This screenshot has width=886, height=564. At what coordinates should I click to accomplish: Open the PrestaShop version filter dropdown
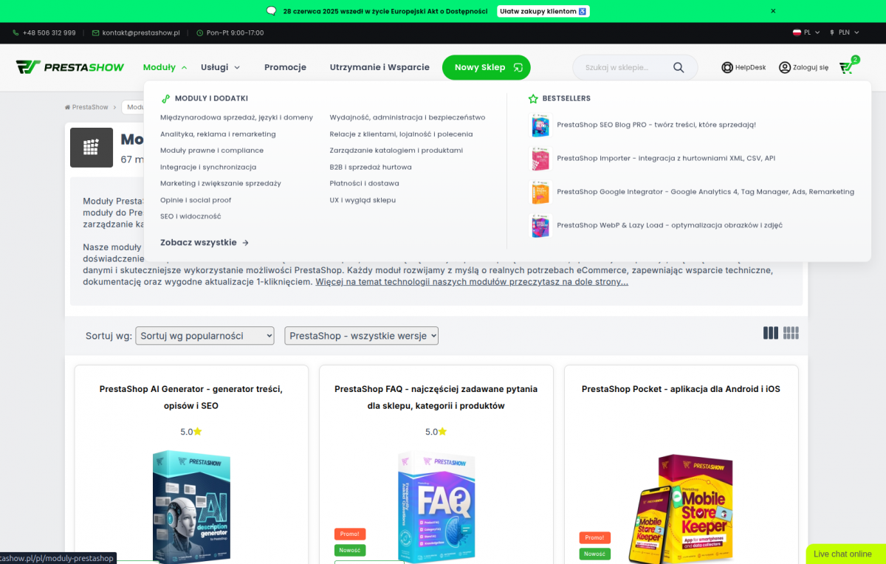pyautogui.click(x=361, y=336)
